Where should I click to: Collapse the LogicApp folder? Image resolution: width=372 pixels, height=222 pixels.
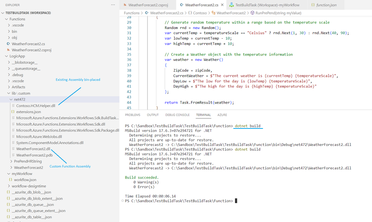(x=7, y=56)
